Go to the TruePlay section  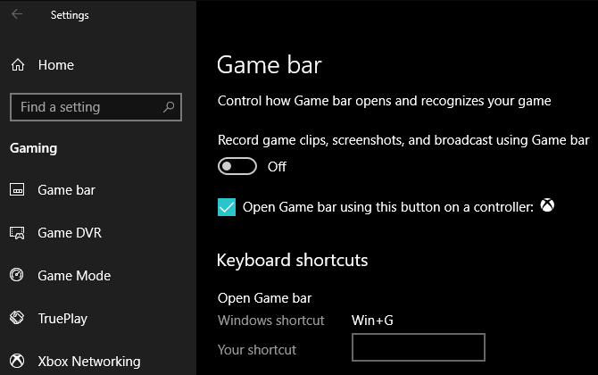coord(62,319)
